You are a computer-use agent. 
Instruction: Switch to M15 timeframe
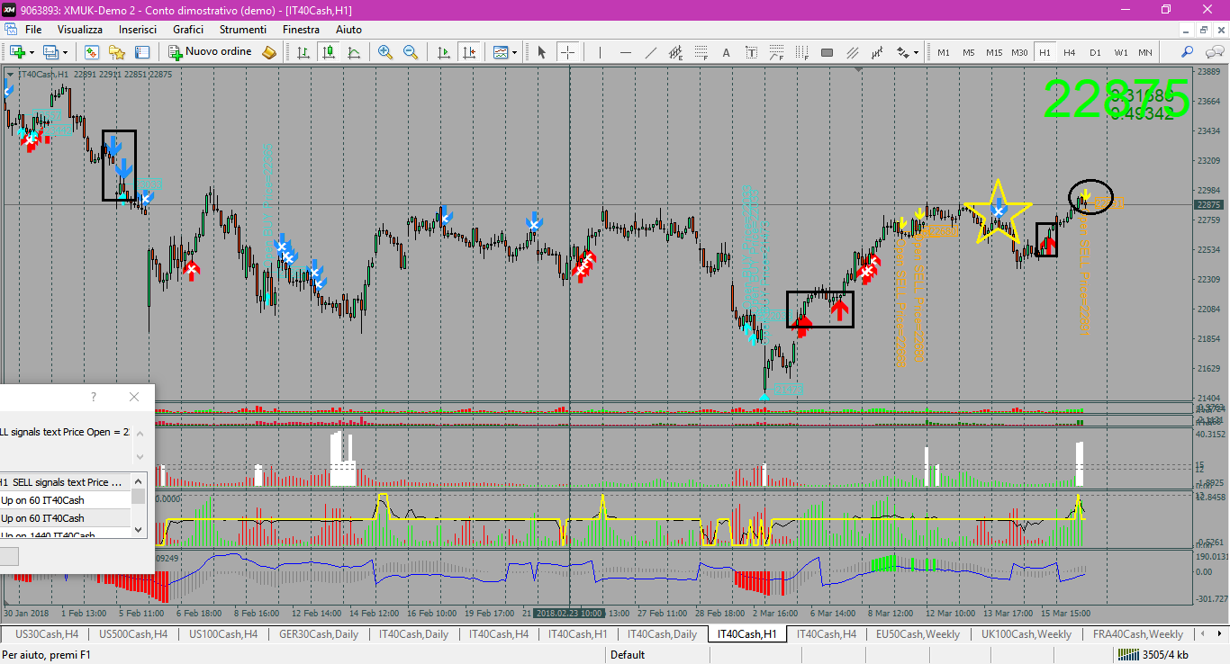click(994, 52)
